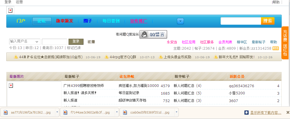Open announcement 44RPG论坛总版规
Image resolution: width=290 pixels, height=119 pixels.
51,57
